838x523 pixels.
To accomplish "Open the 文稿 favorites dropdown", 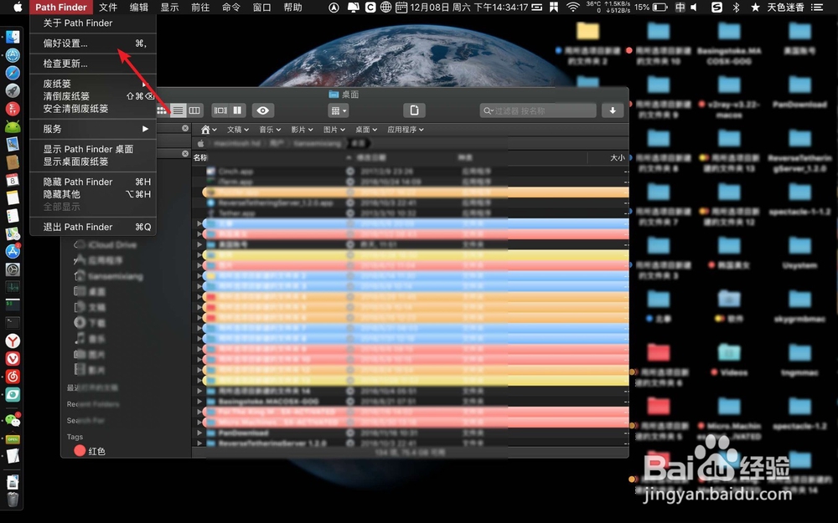I will 238,130.
